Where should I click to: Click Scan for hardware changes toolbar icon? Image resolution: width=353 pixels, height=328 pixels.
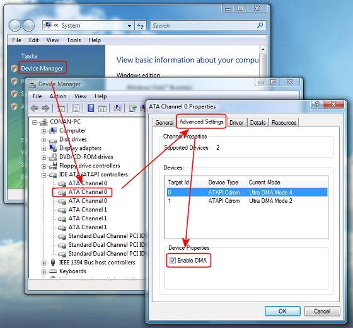[117, 108]
